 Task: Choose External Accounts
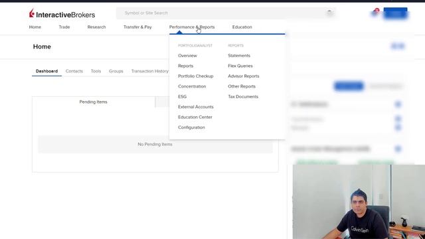click(x=196, y=107)
